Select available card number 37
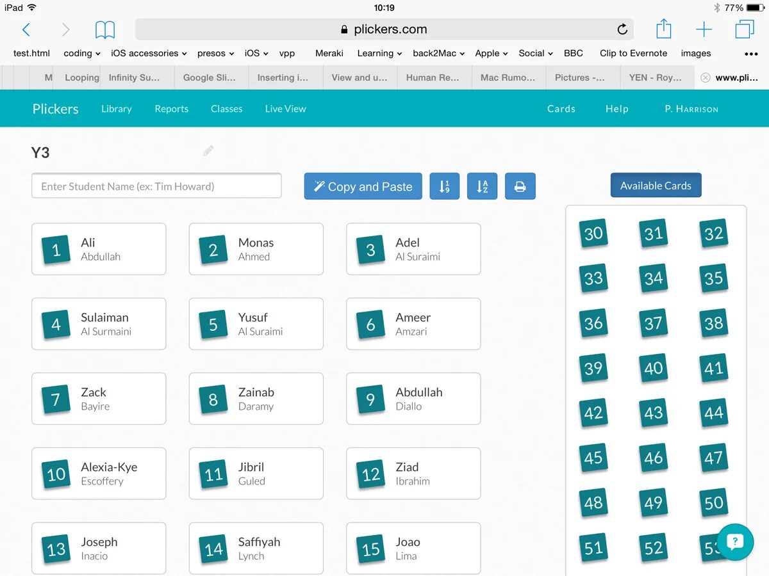 [654, 323]
